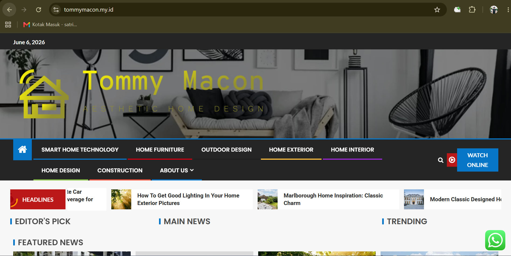Image resolution: width=511 pixels, height=256 pixels.
Task: Click the Main News heading
Action: [x=187, y=221]
